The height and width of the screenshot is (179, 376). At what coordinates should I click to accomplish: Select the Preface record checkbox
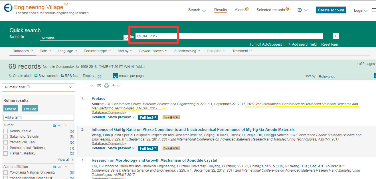pyautogui.click(x=87, y=98)
